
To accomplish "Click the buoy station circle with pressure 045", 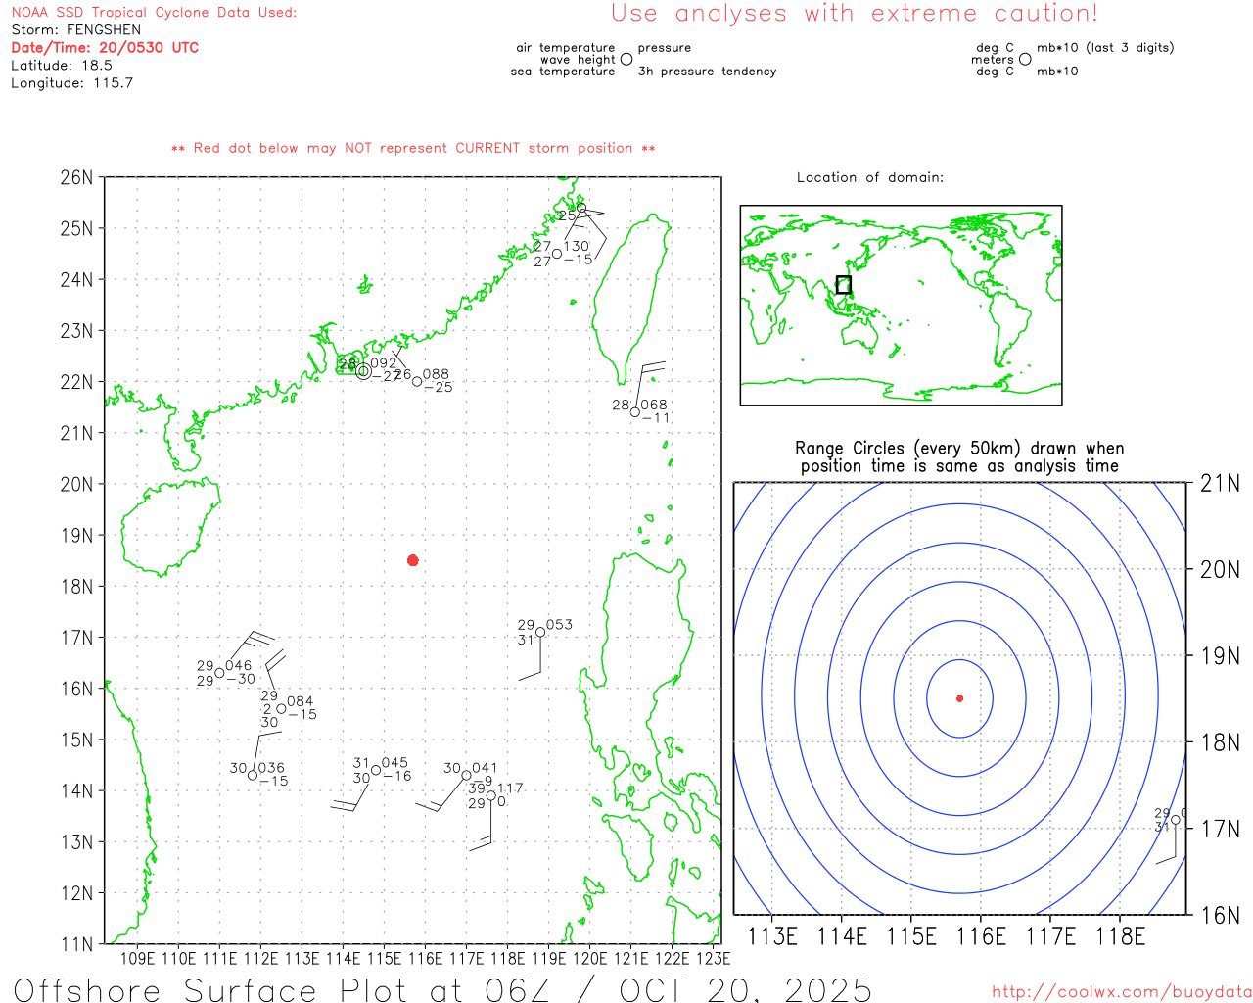I will (376, 770).
